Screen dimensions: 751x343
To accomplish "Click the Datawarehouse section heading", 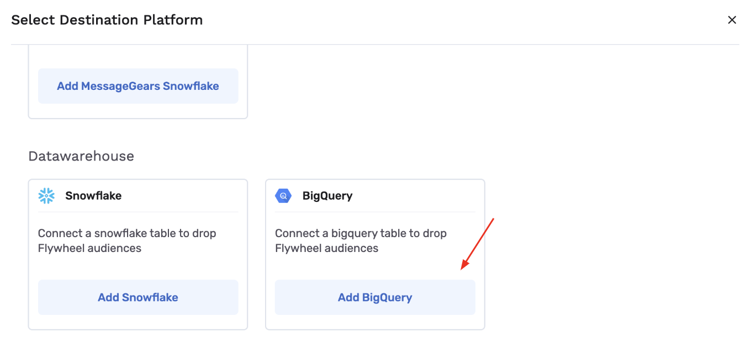I will click(81, 156).
